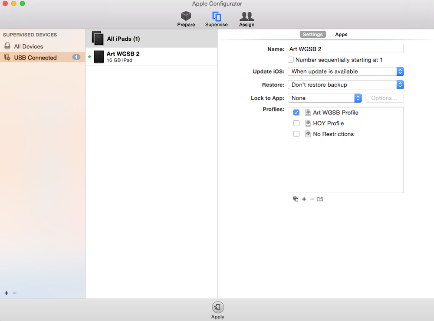434x321 pixels.
Task: Click the Apply button
Action: (x=218, y=310)
